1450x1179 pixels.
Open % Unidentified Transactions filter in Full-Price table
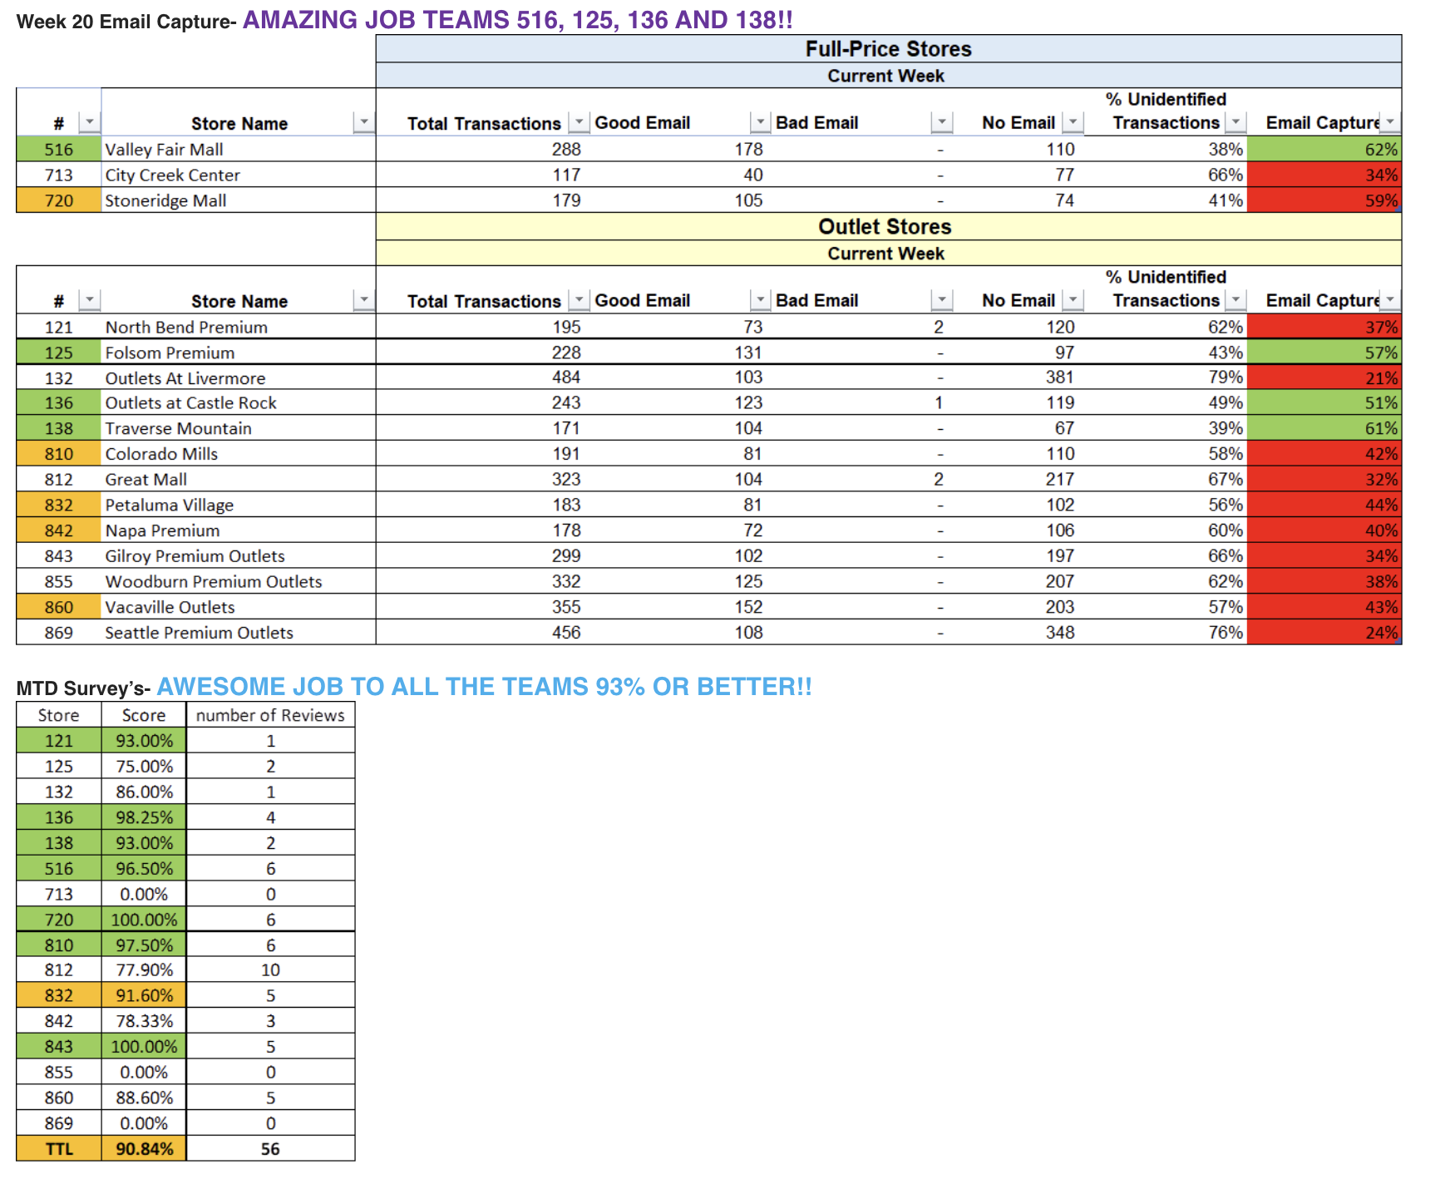(x=1236, y=123)
